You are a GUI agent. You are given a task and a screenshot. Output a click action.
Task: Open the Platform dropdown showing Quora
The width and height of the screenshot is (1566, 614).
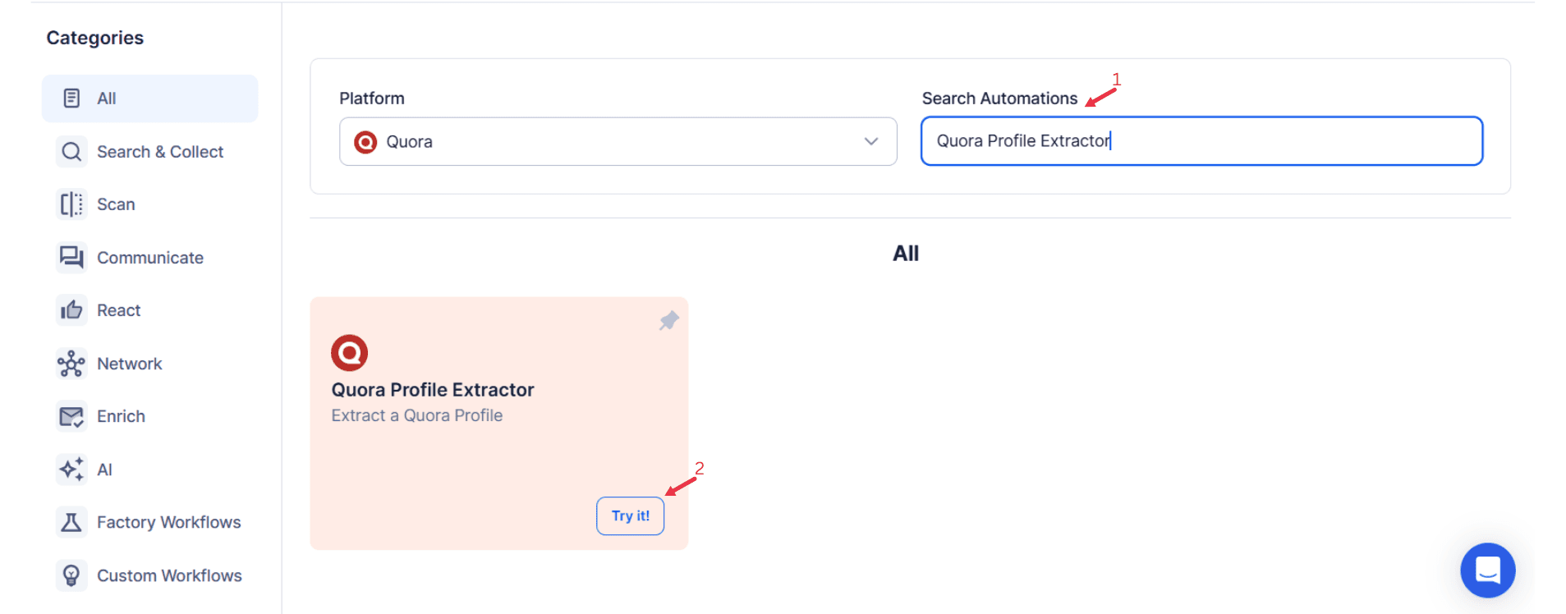point(618,141)
